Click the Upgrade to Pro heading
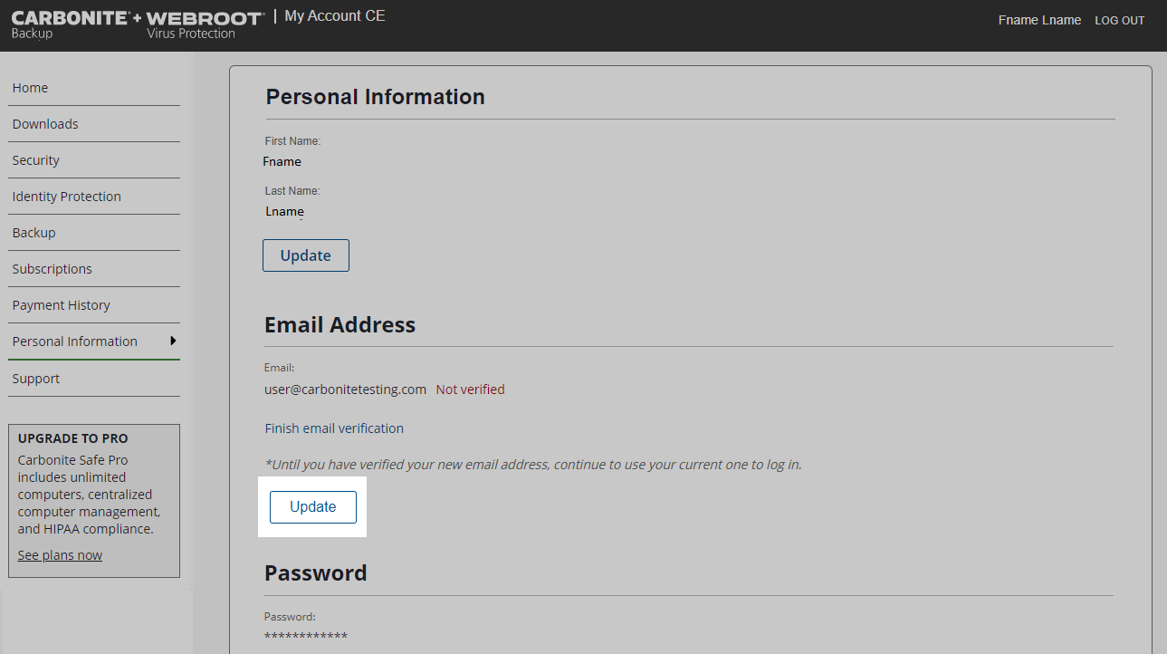The height and width of the screenshot is (654, 1167). pyautogui.click(x=73, y=438)
